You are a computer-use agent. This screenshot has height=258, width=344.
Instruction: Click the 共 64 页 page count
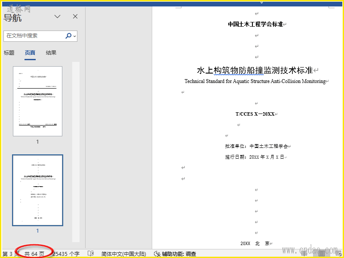(x=34, y=254)
